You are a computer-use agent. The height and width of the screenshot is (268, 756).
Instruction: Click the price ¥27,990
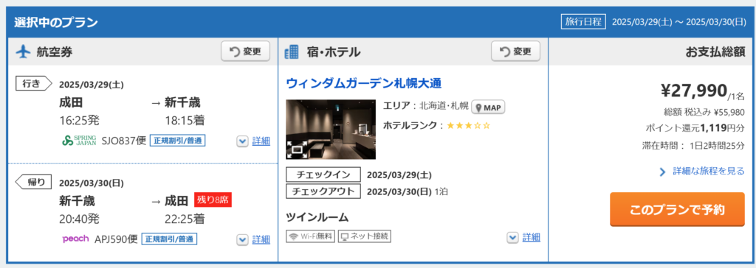pos(693,90)
